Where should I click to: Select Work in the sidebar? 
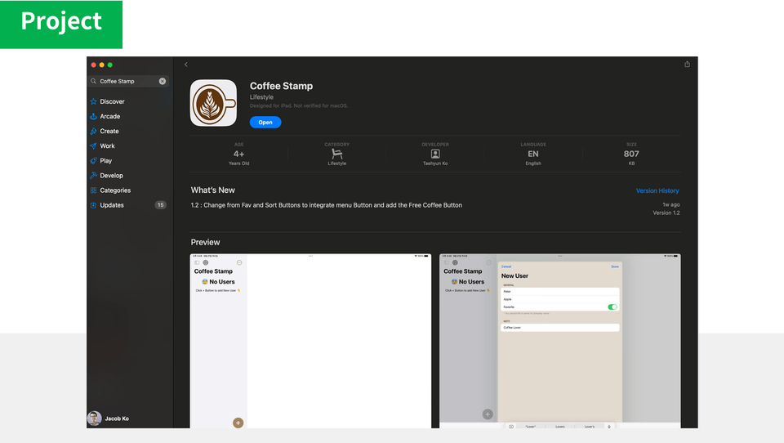tap(107, 145)
